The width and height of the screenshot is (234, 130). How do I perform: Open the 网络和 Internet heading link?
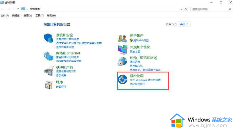coord(68,53)
